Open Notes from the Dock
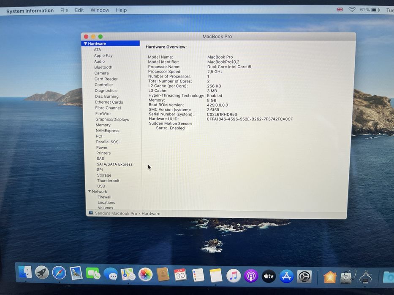Viewport: 394px width, 295px height. 216,276
